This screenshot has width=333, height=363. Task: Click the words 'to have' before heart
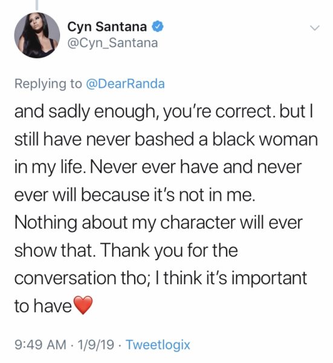pos(43,306)
